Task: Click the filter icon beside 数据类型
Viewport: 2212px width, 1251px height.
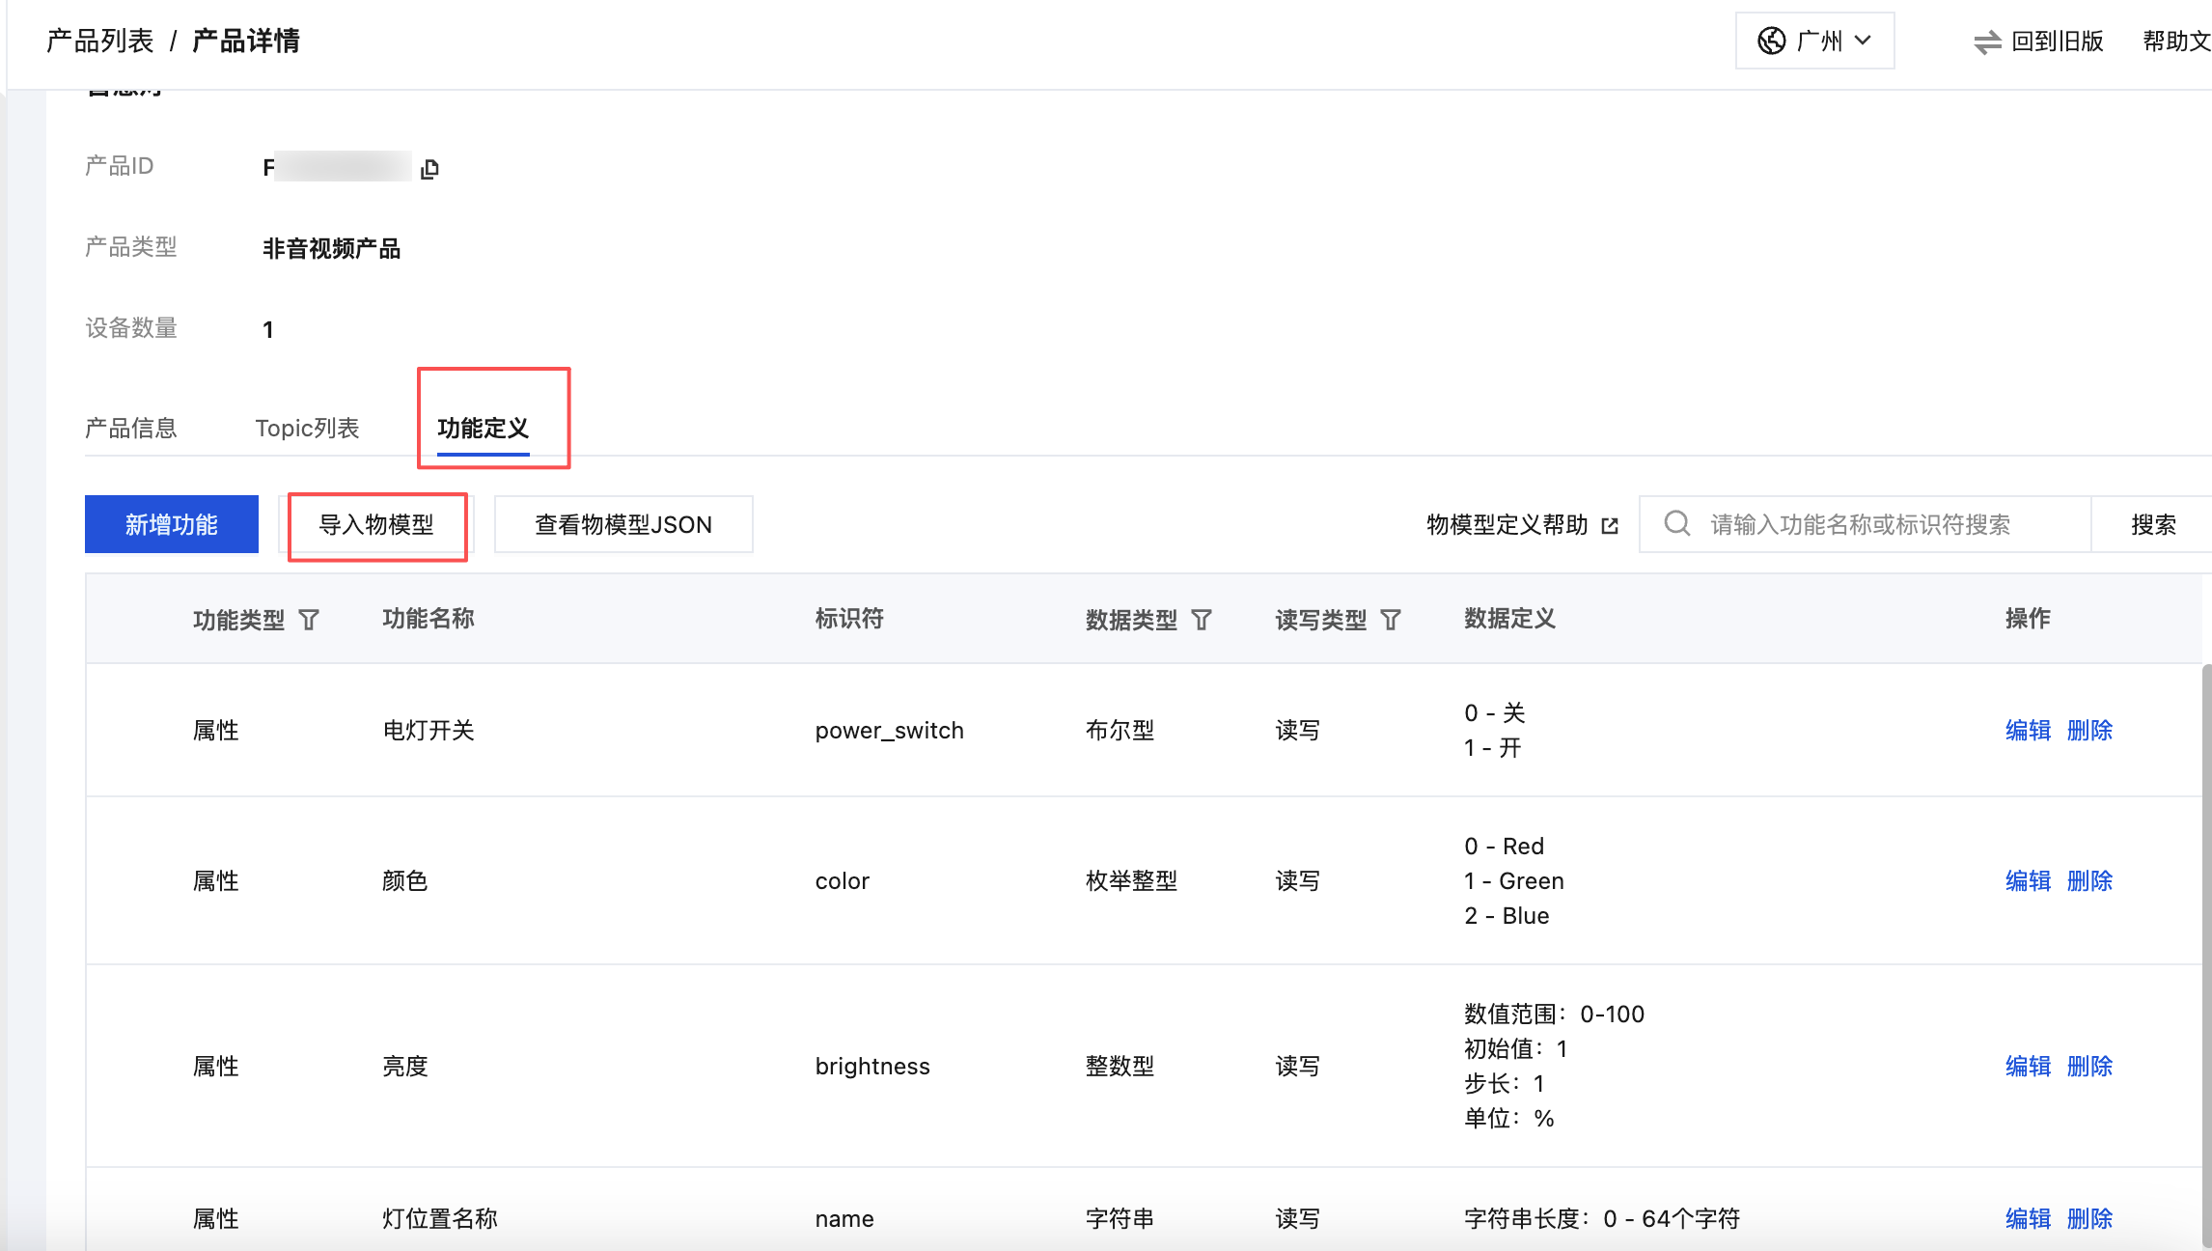Action: click(x=1202, y=620)
